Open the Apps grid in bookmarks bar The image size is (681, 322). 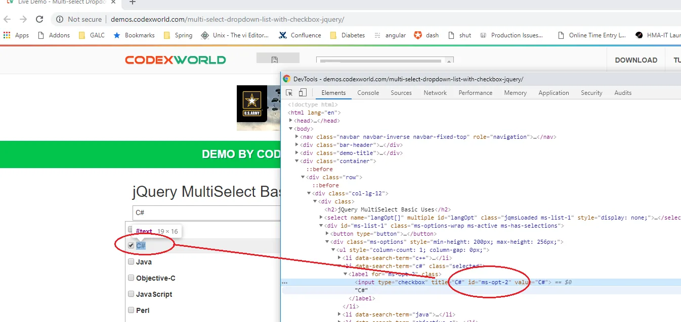[x=16, y=35]
